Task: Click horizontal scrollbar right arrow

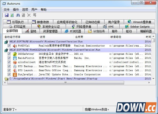Action: point(149,83)
